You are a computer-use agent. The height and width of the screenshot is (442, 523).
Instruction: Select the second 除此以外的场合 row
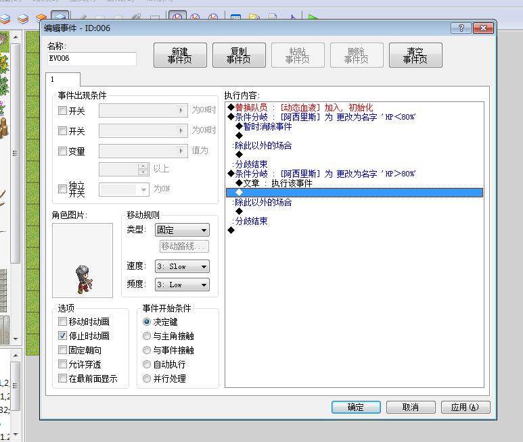pos(355,202)
